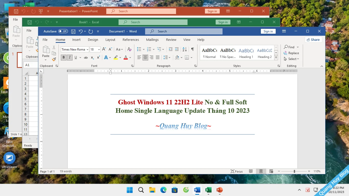Image resolution: width=349 pixels, height=196 pixels.
Task: Clear all formatting with the eraser A icon
Action: pyautogui.click(x=130, y=49)
